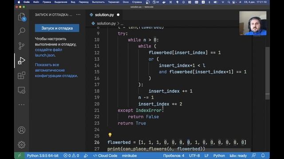Open notifications bell in status bar
The height and width of the screenshot is (159, 284).
pos(263,155)
